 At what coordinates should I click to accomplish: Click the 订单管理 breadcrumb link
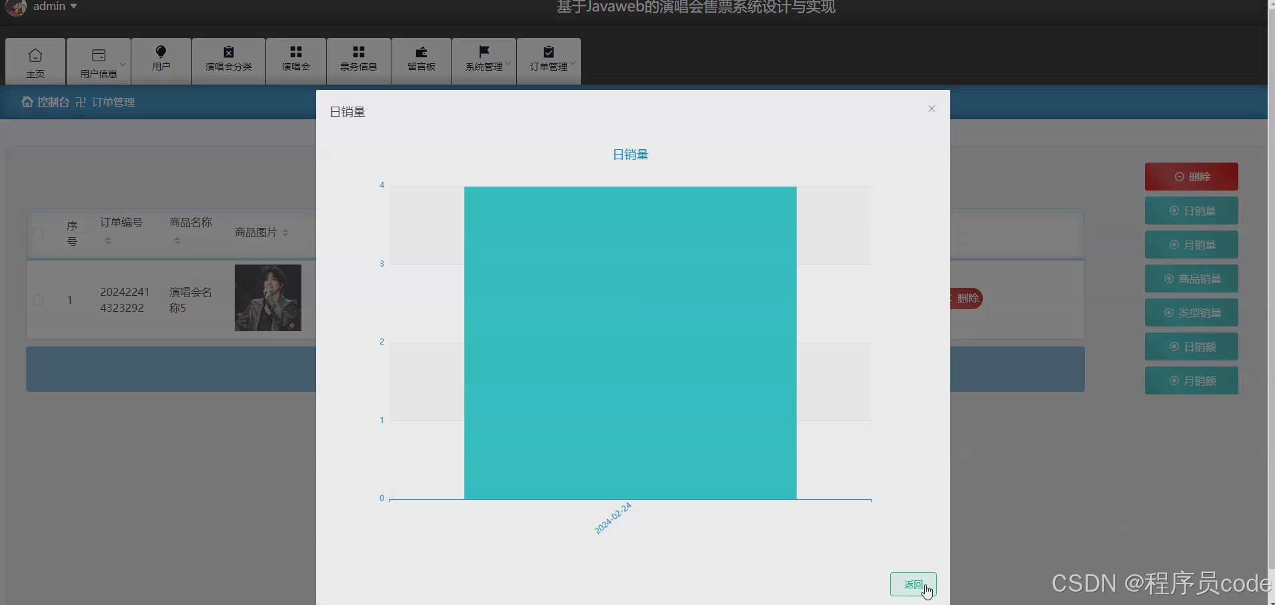click(113, 102)
